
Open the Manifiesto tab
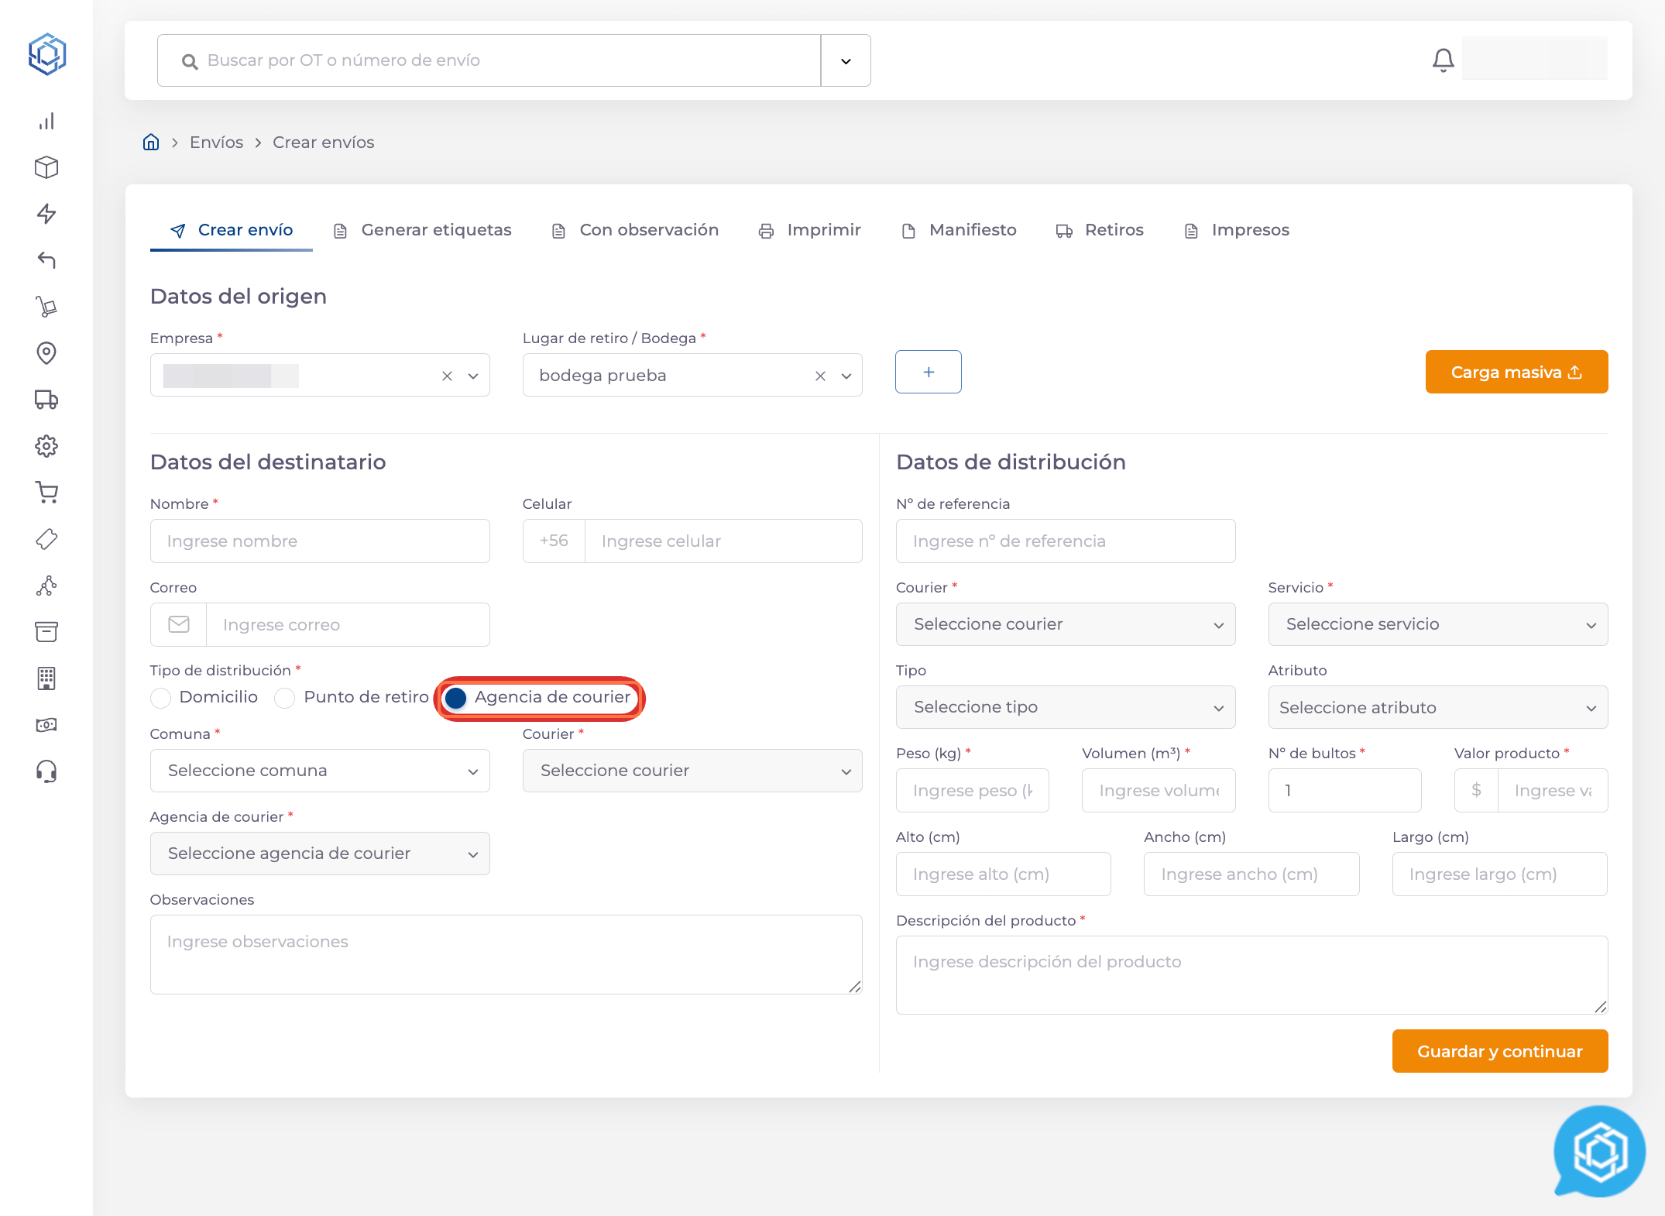[960, 230]
